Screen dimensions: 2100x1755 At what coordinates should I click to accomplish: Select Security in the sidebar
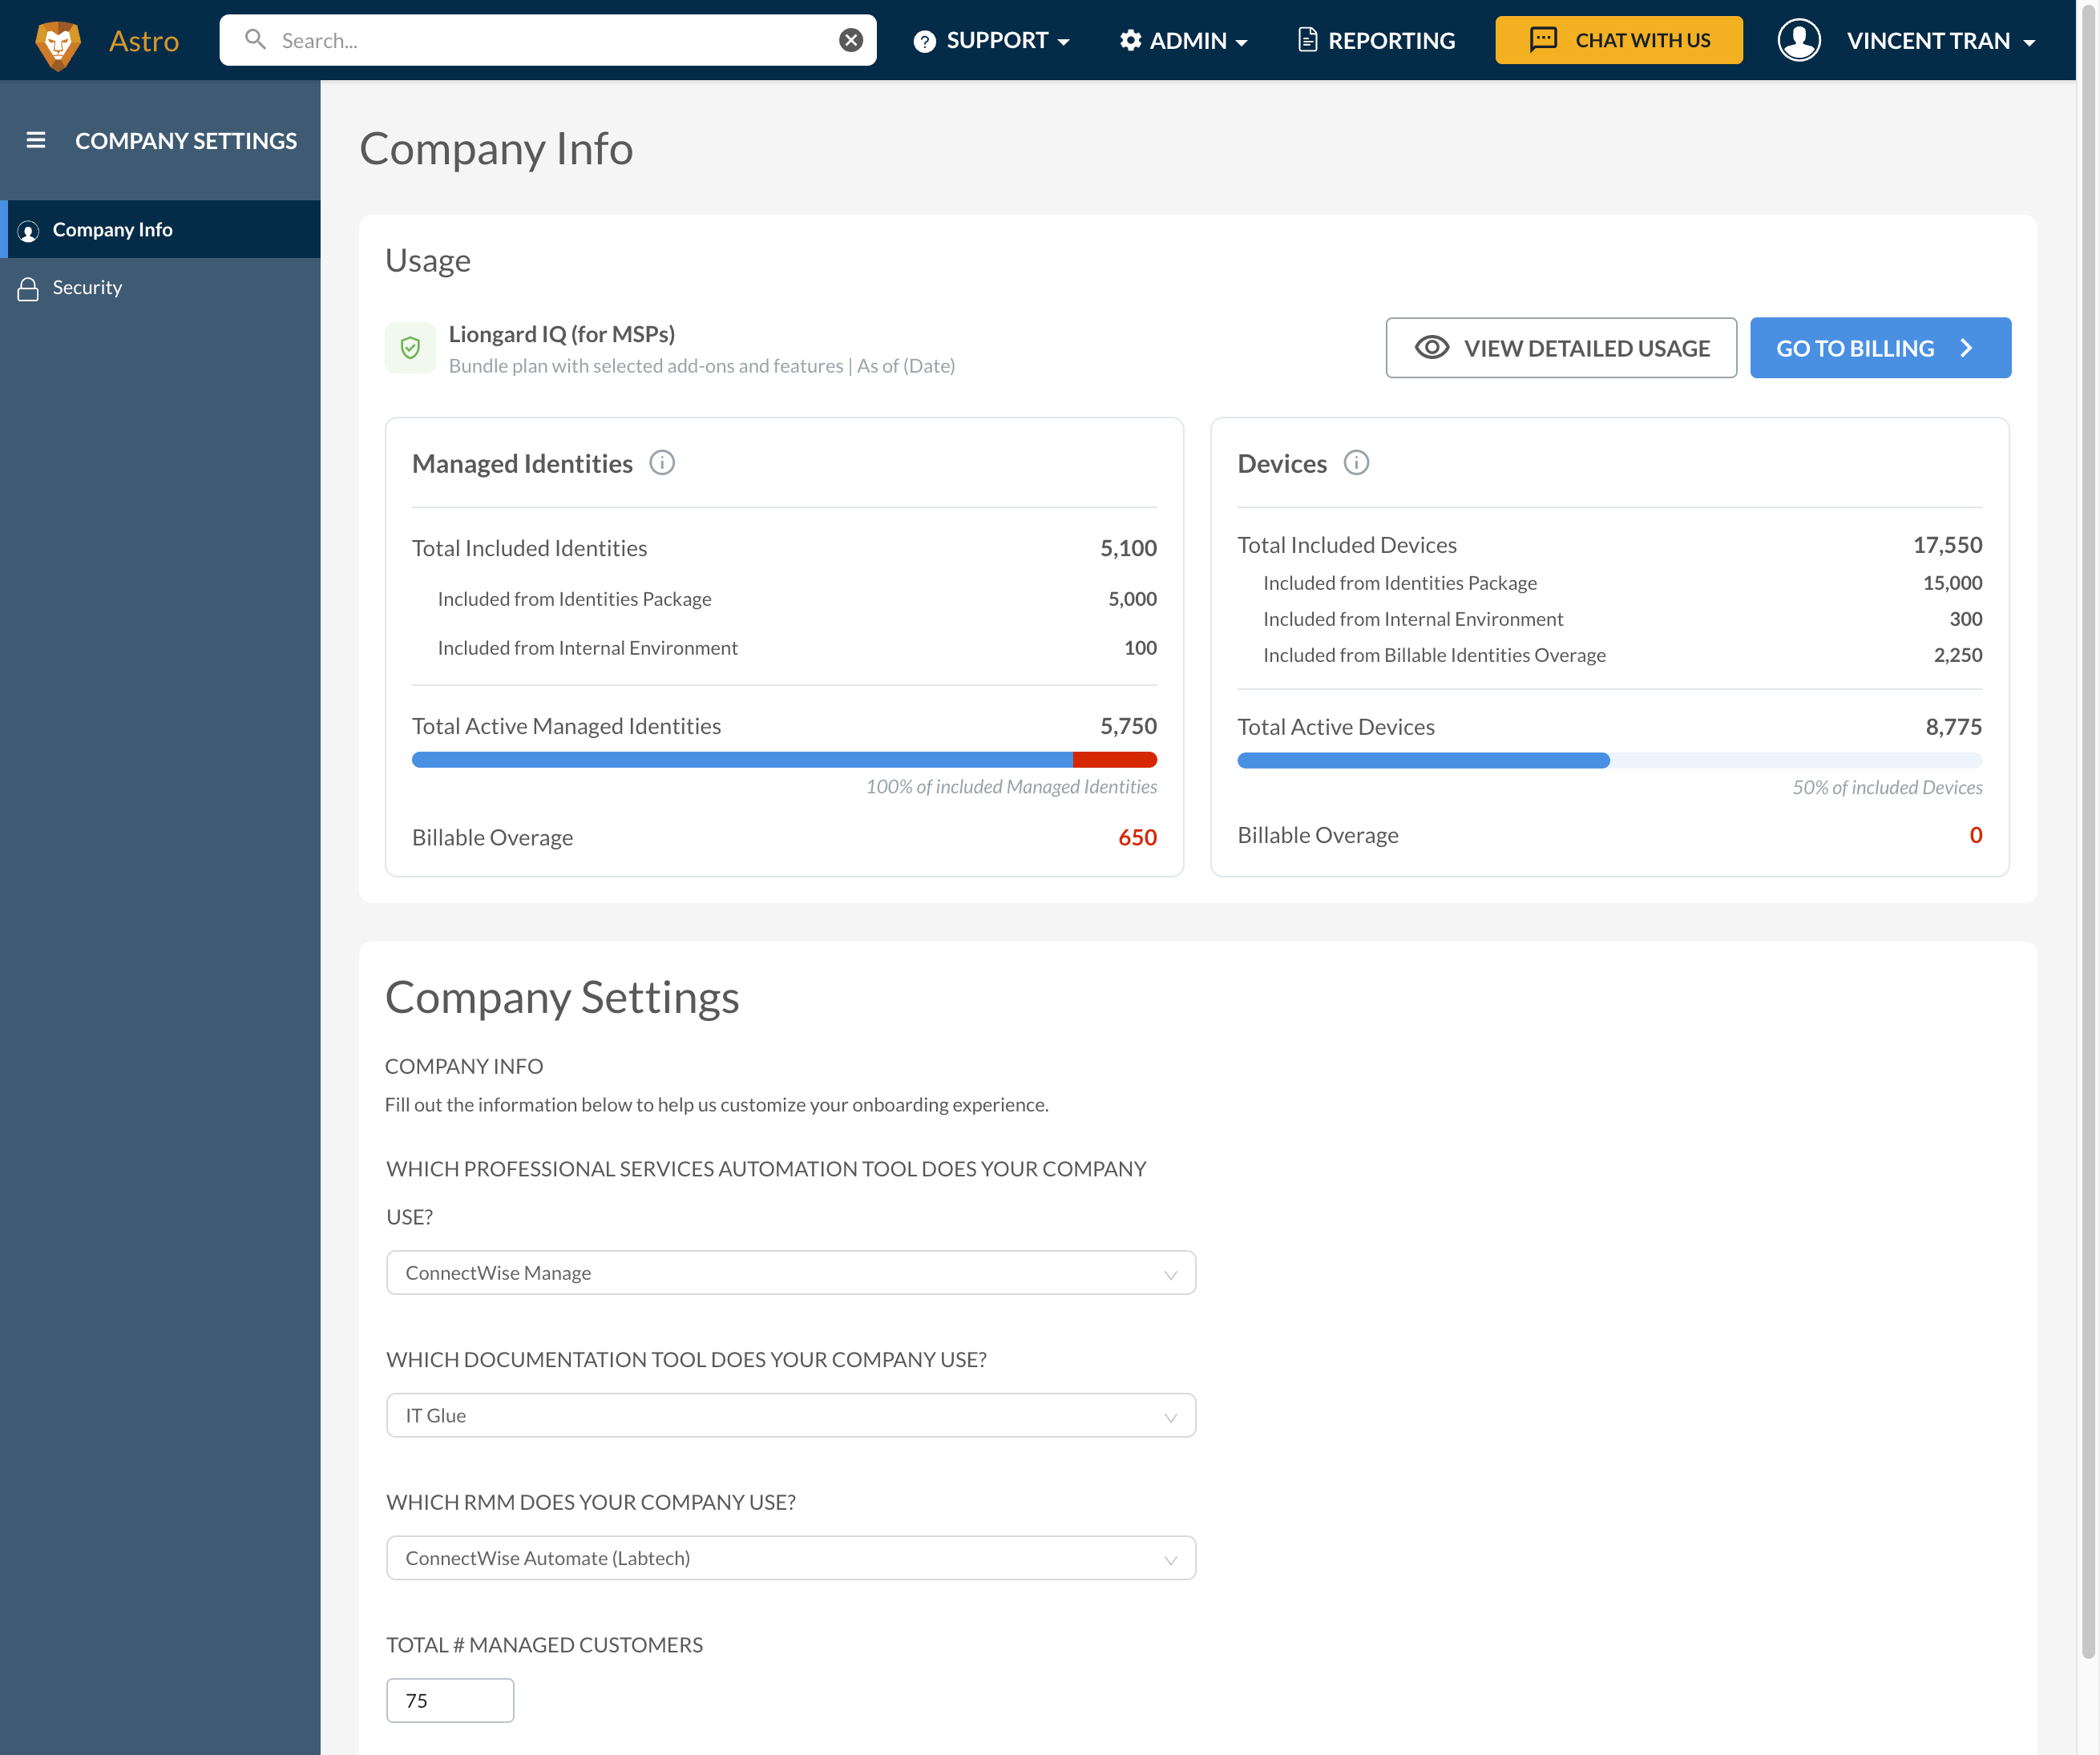(x=160, y=287)
